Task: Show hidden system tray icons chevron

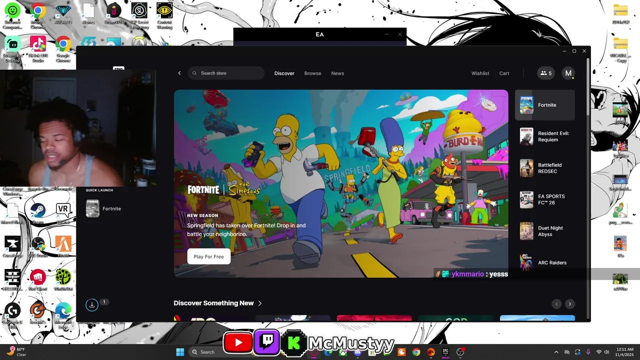Action: (556, 352)
